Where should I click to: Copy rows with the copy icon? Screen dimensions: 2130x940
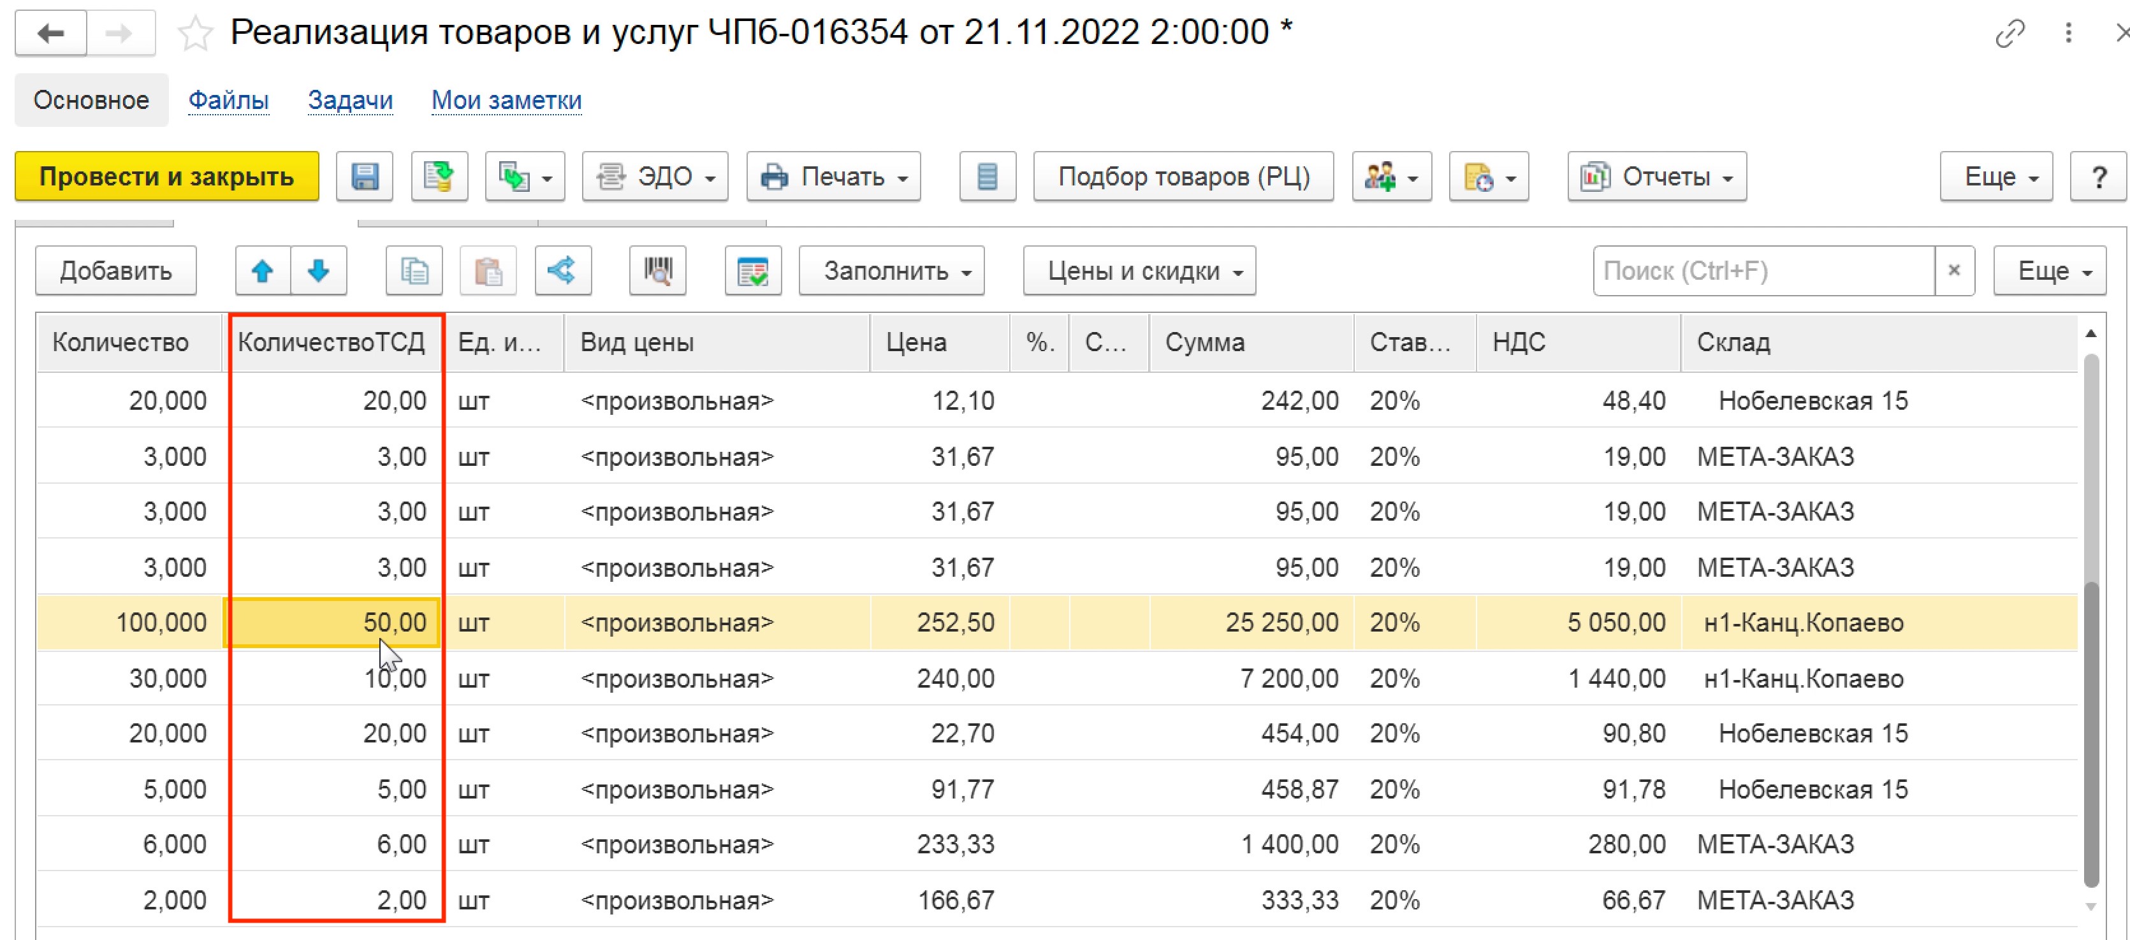pyautogui.click(x=414, y=270)
